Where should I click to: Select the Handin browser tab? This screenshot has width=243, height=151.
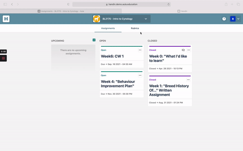[x=182, y=11]
